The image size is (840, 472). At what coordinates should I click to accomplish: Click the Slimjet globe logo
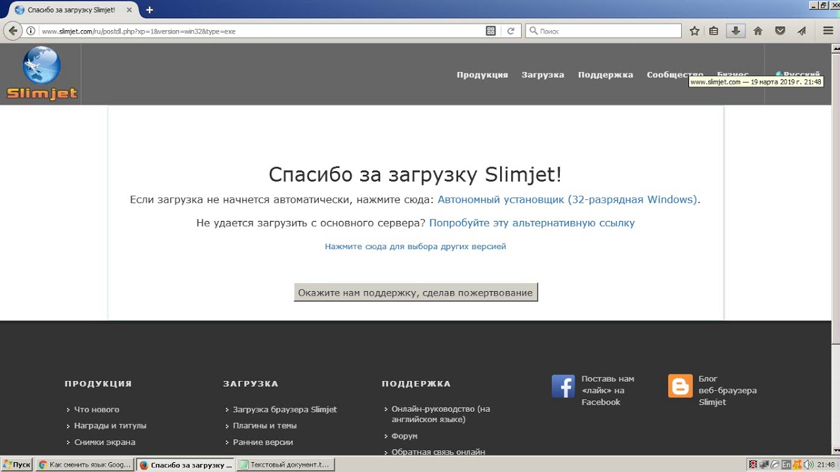[42, 73]
